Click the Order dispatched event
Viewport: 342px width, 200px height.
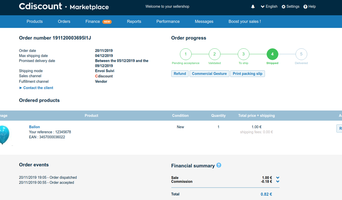coord(48,178)
